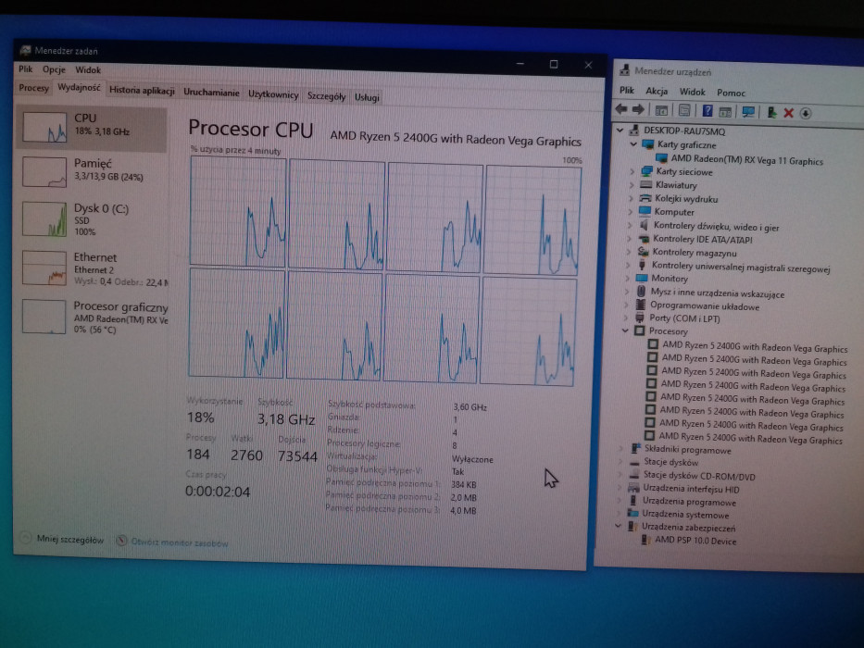Collapse the Procesory category
This screenshot has height=648, width=864.
pos(625,330)
